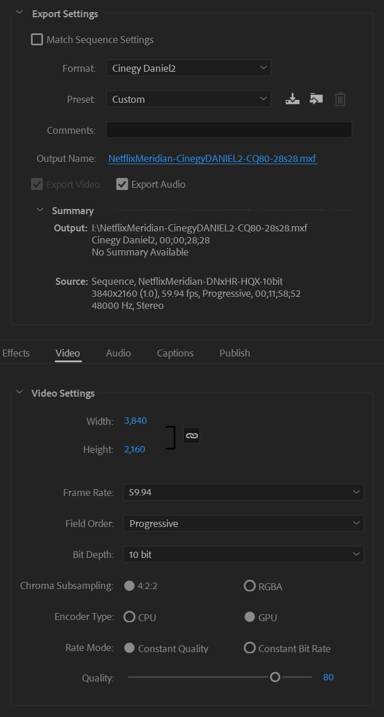This screenshot has width=384, height=717.
Task: Delete the preset with trash icon
Action: [340, 99]
